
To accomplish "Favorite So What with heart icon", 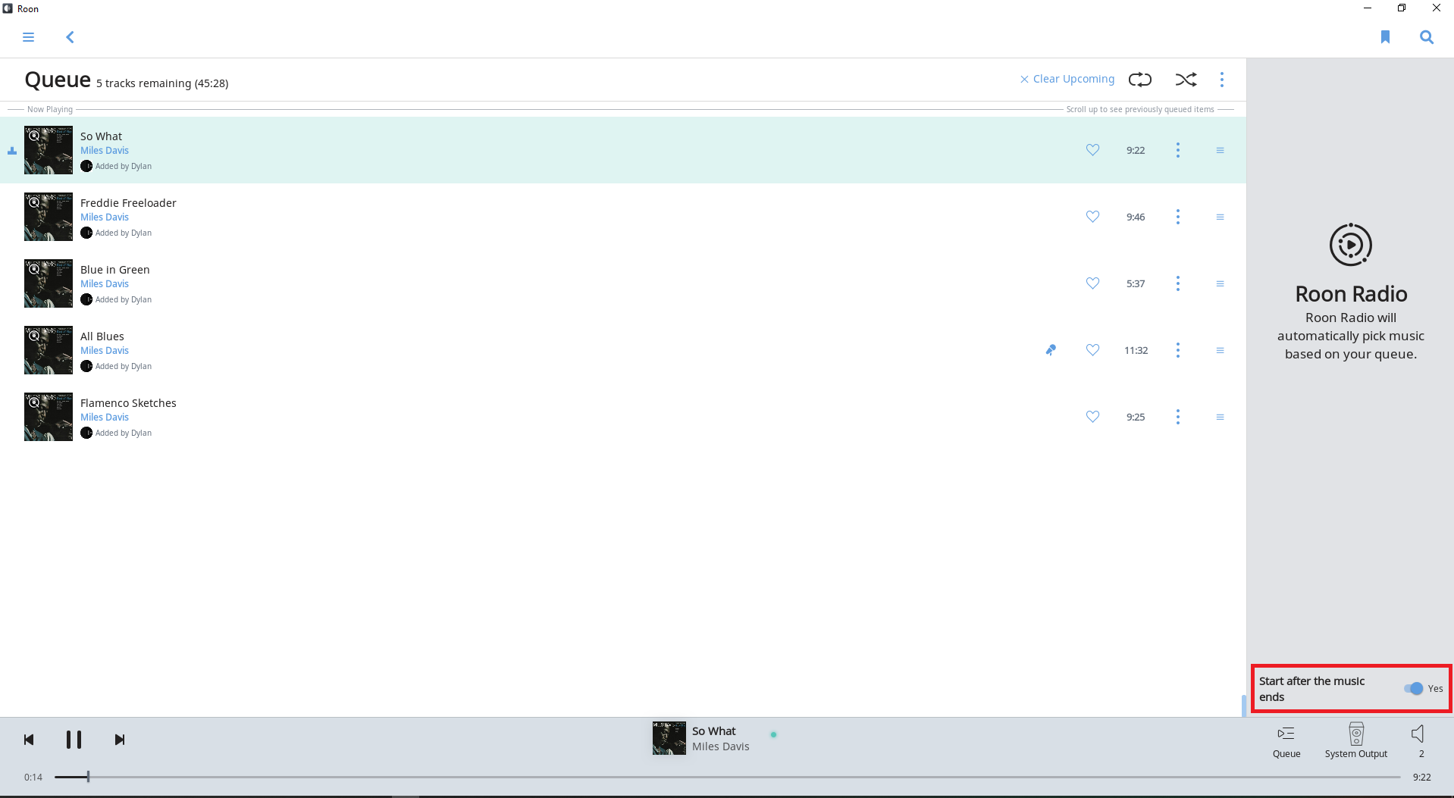I will coord(1092,150).
